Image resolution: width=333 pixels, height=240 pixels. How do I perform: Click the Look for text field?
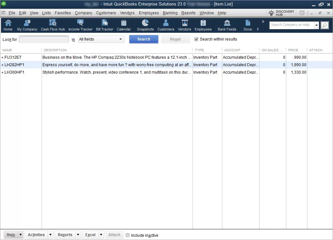point(44,39)
